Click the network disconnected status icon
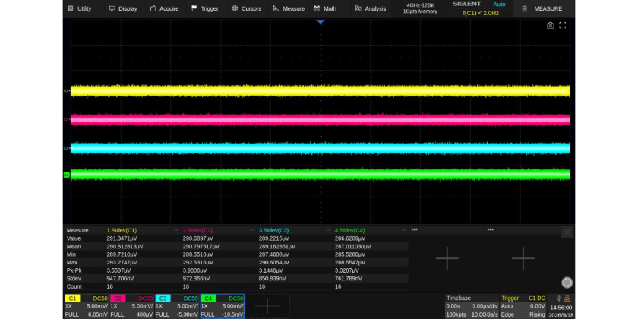This screenshot has width=638, height=319. click(x=567, y=298)
